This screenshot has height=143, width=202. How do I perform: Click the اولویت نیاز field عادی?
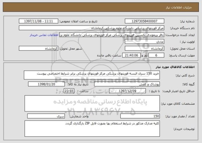[144, 41]
